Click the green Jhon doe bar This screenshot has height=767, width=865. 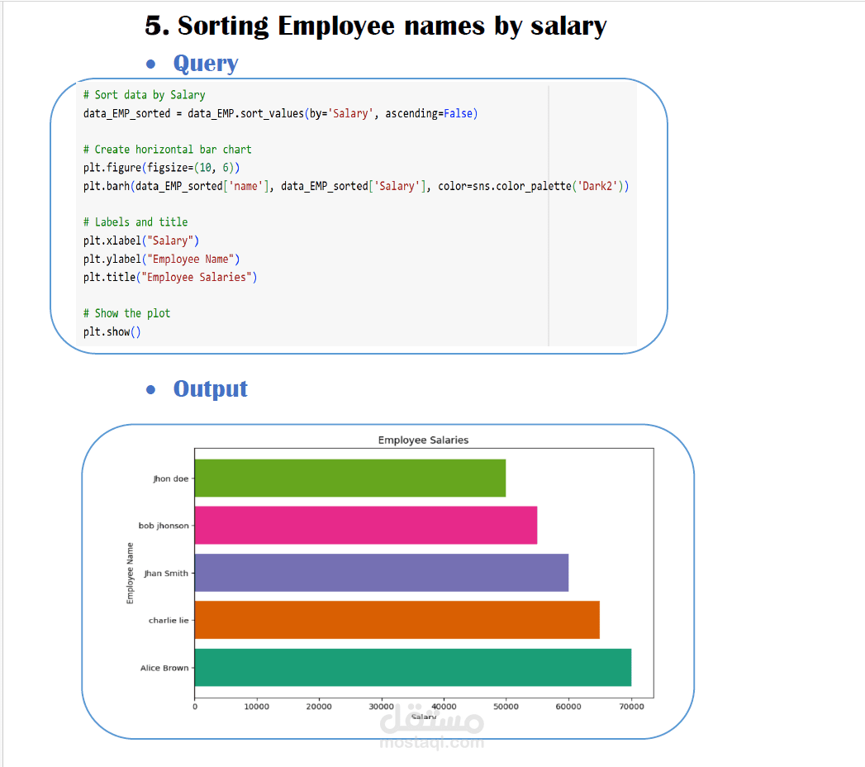349,478
